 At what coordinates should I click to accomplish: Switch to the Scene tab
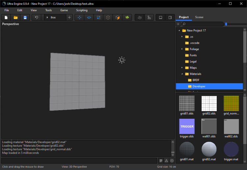[199, 17]
